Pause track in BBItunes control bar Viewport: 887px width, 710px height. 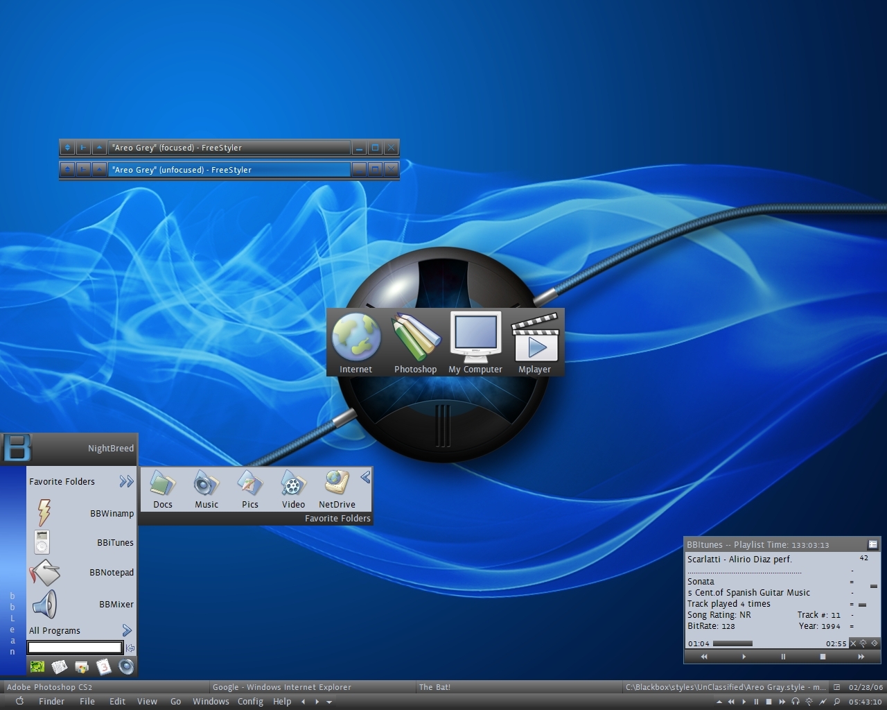pos(783,657)
